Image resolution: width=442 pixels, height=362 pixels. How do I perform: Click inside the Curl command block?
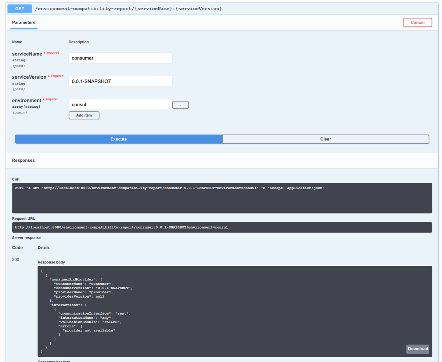click(x=222, y=198)
